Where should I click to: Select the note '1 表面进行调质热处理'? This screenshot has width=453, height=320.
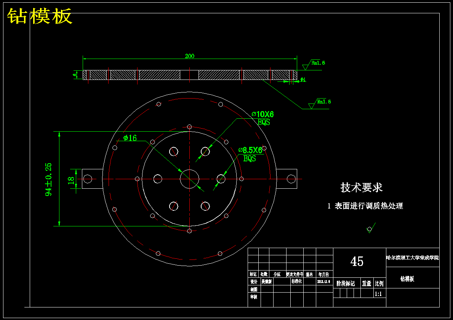coord(365,206)
